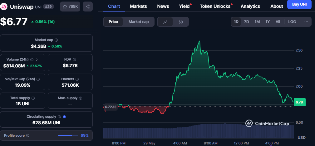Select the Chart tab

click(114, 7)
